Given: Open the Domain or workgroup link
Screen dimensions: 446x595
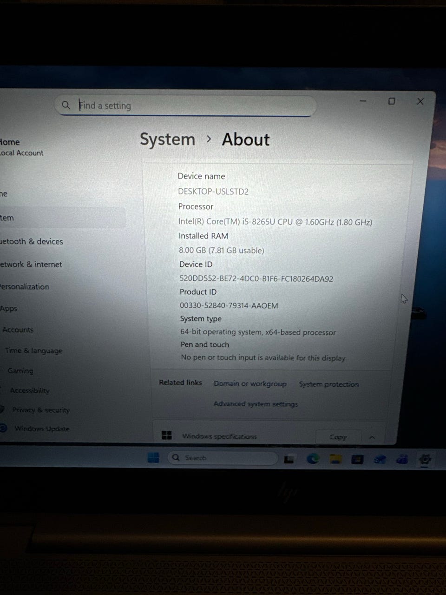Looking at the screenshot, I should [250, 383].
